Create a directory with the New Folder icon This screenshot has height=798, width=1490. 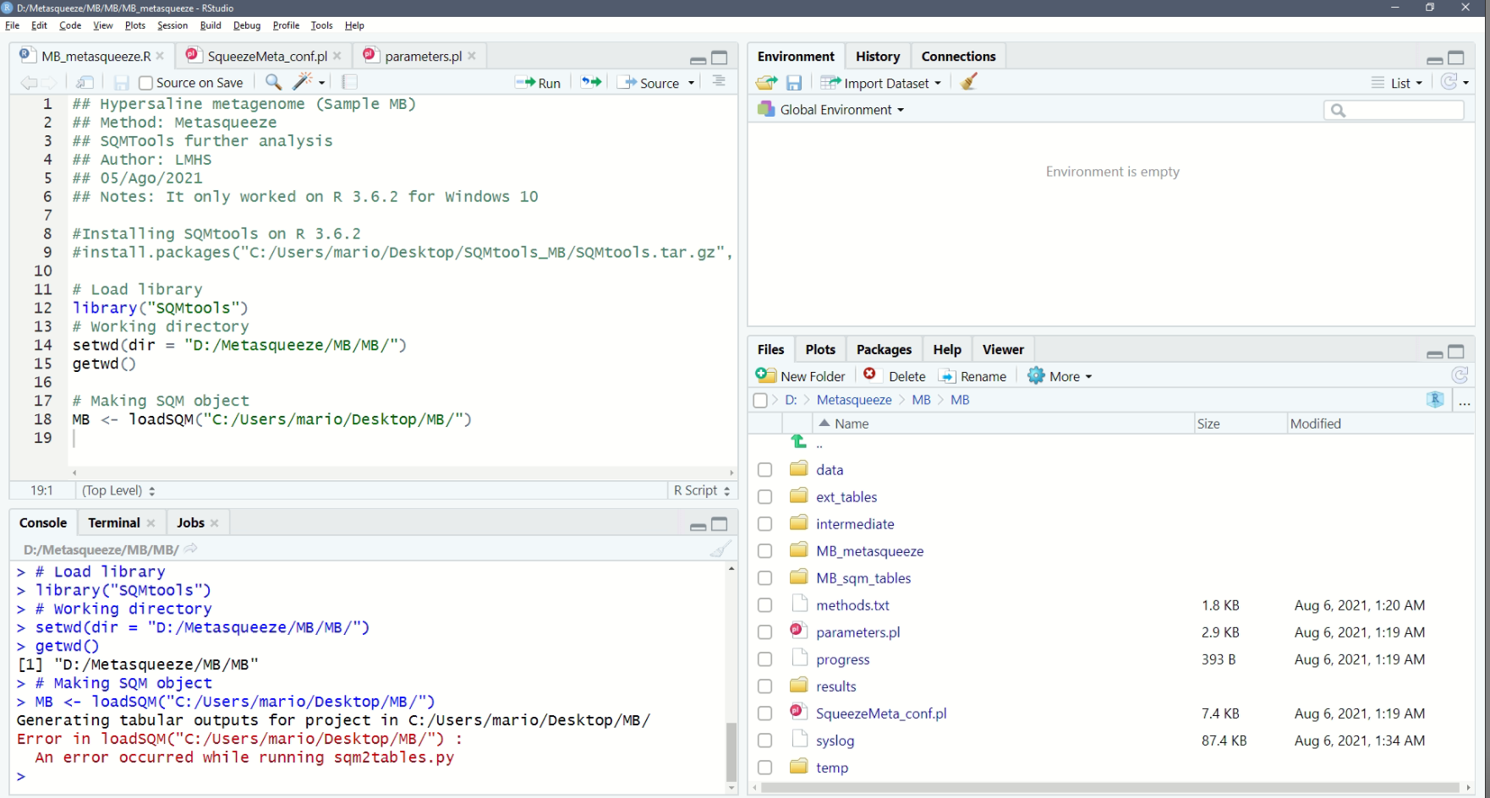[800, 375]
